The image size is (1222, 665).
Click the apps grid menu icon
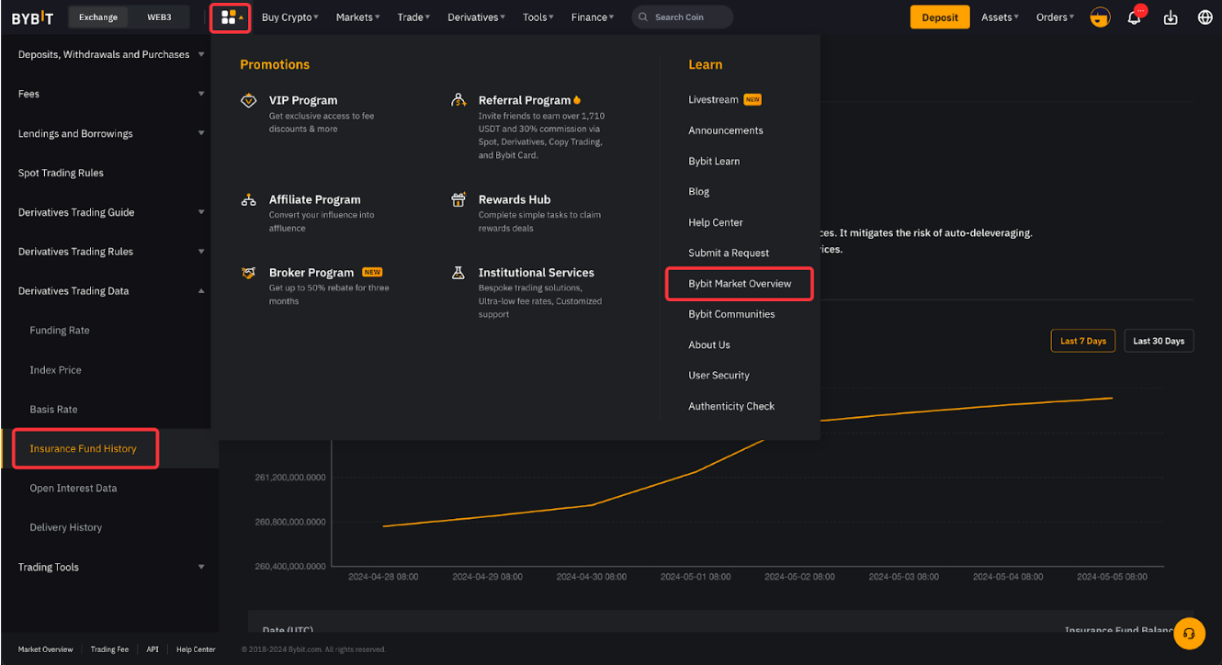click(x=229, y=17)
